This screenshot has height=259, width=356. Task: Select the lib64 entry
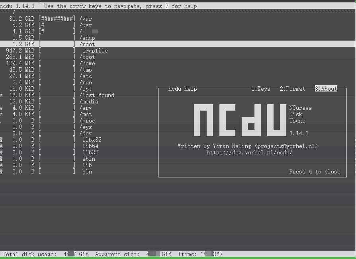pos(80,146)
